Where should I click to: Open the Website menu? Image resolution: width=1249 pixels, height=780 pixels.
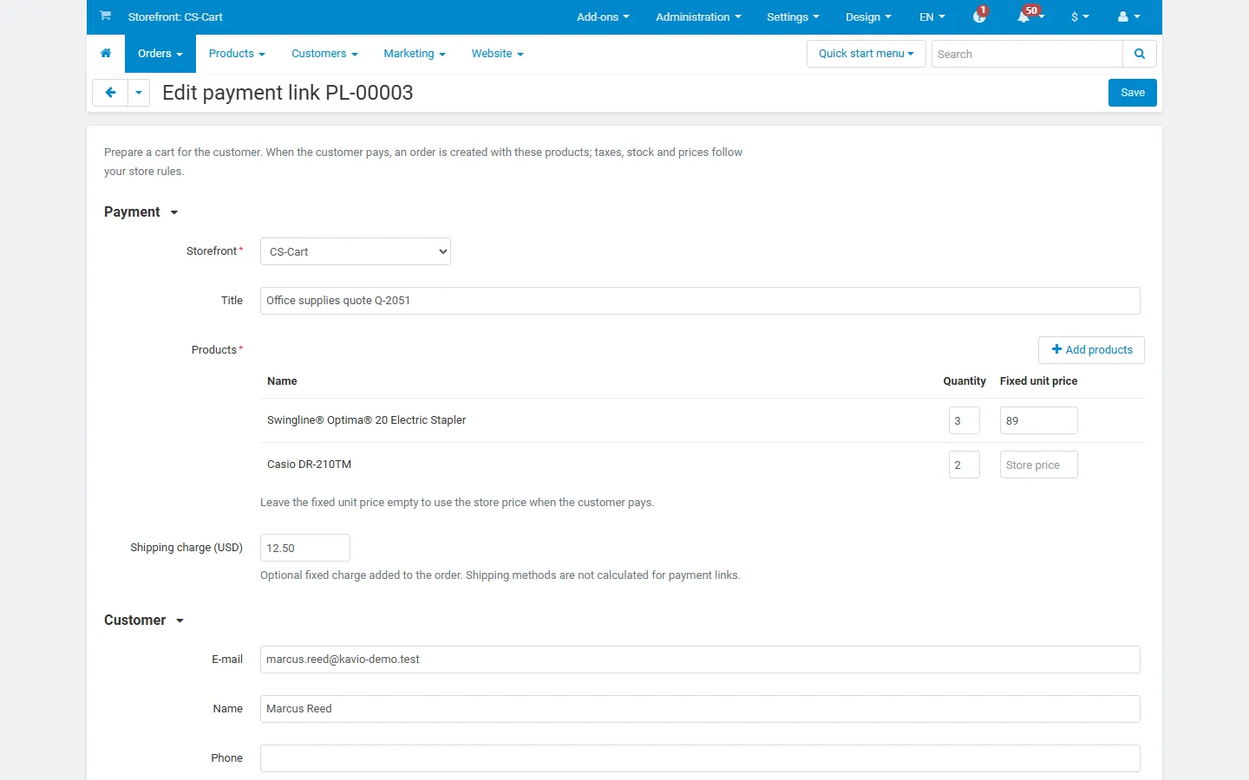tap(498, 54)
